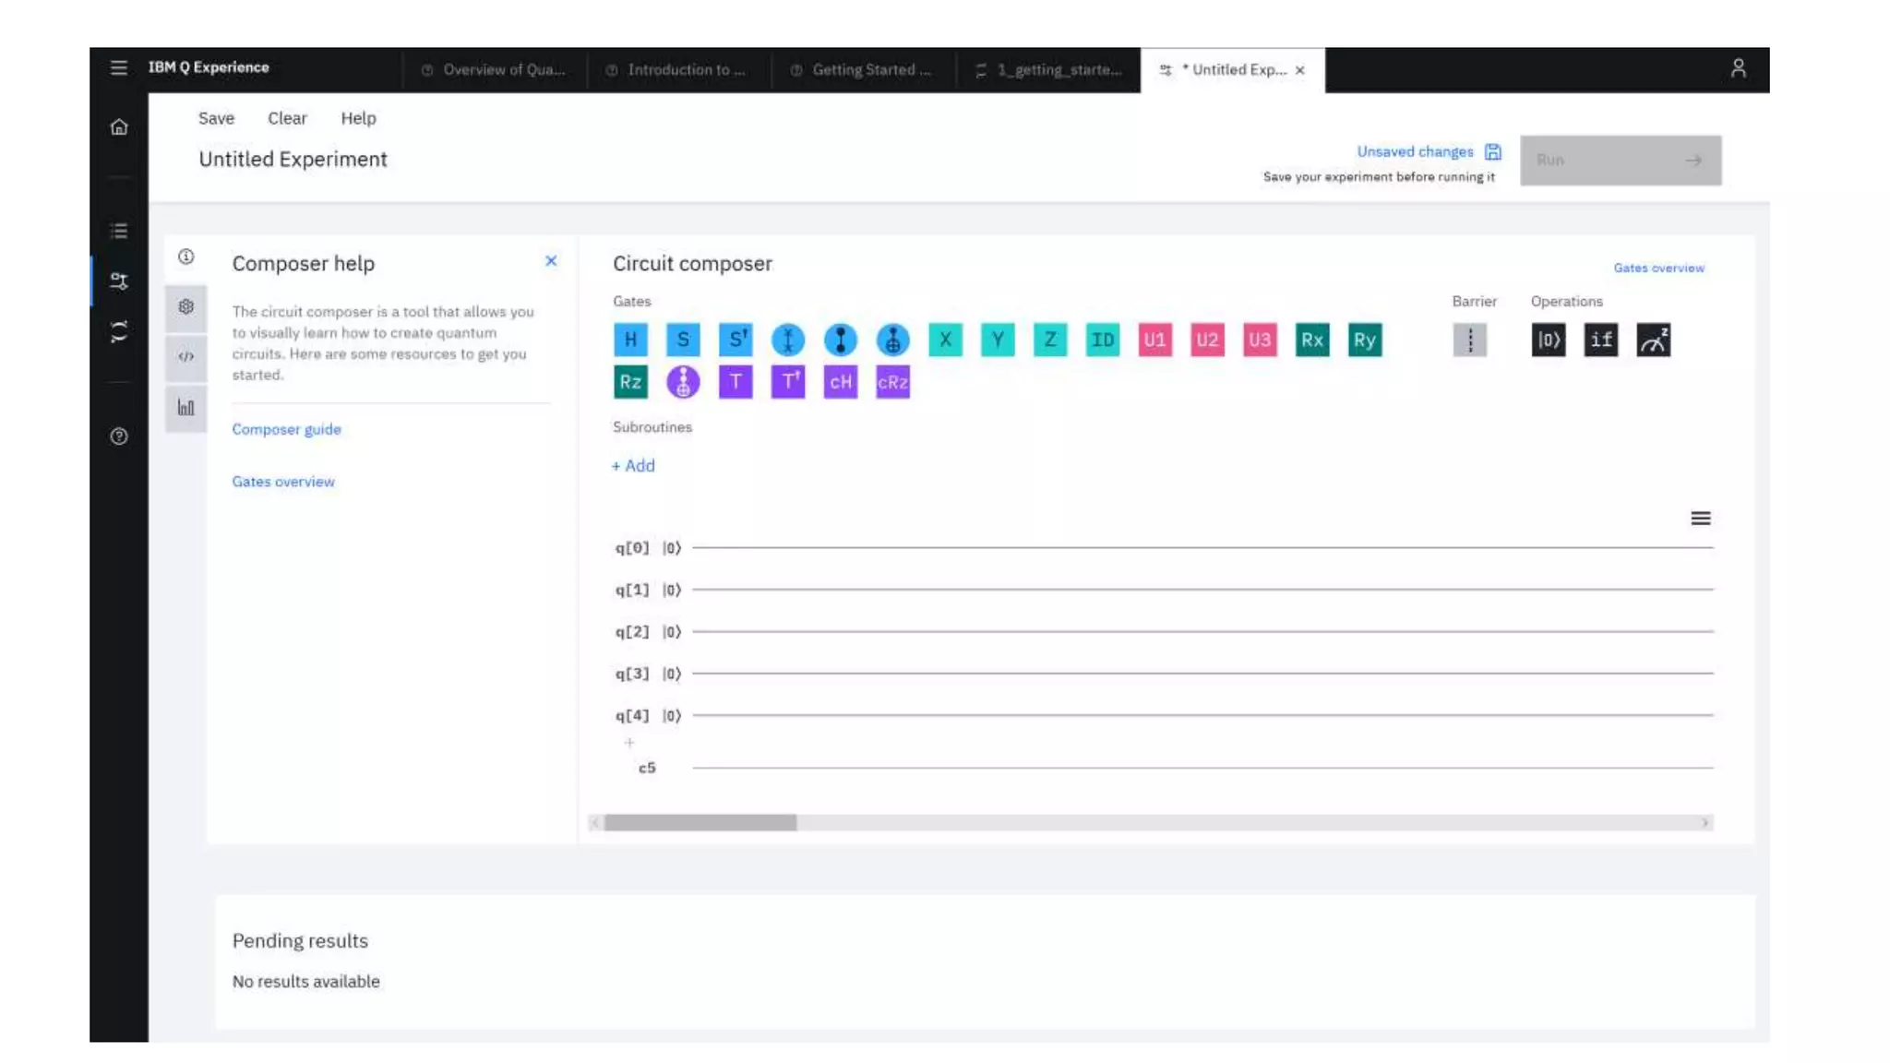Image resolution: width=1890 pixels, height=1063 pixels.
Task: Open the Help menu item
Action: [358, 118]
